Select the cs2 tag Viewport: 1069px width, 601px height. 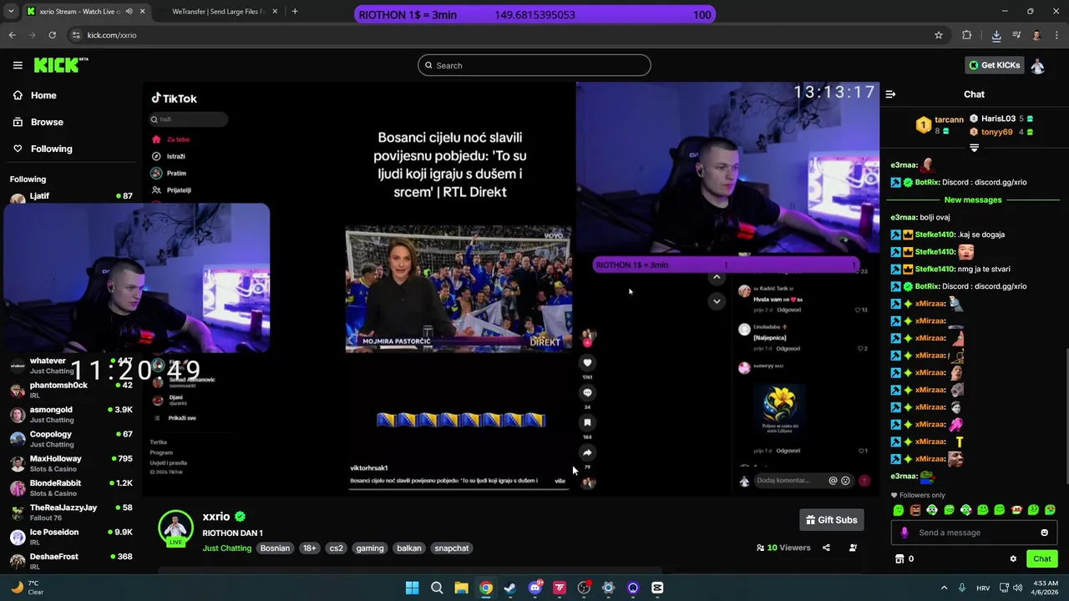336,548
